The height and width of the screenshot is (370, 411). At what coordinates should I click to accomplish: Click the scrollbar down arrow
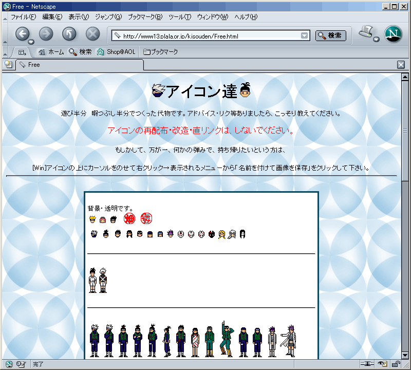point(405,356)
